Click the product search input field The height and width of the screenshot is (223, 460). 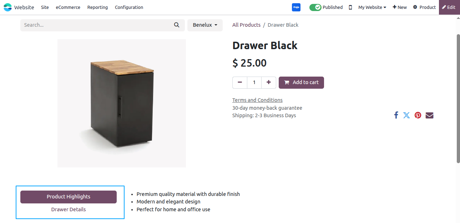coord(96,25)
